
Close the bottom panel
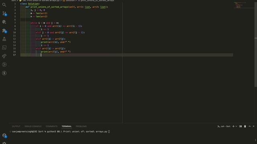[253, 126]
